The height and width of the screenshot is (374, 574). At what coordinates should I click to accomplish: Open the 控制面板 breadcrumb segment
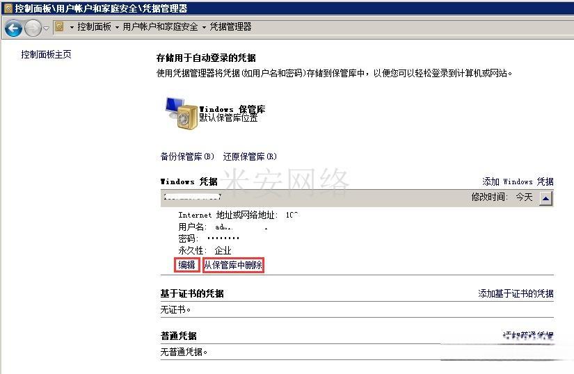click(94, 26)
